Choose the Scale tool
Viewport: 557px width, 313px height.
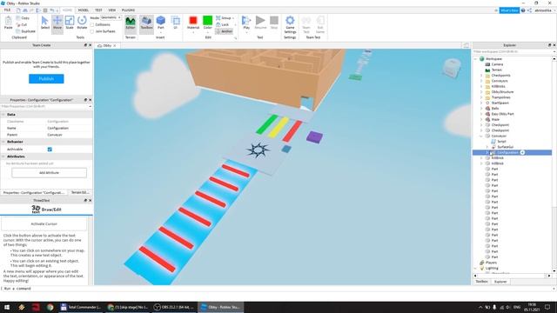point(70,23)
